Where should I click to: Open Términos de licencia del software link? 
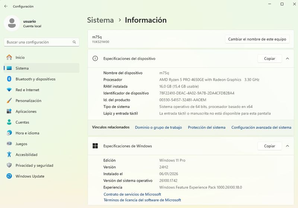[142, 200]
